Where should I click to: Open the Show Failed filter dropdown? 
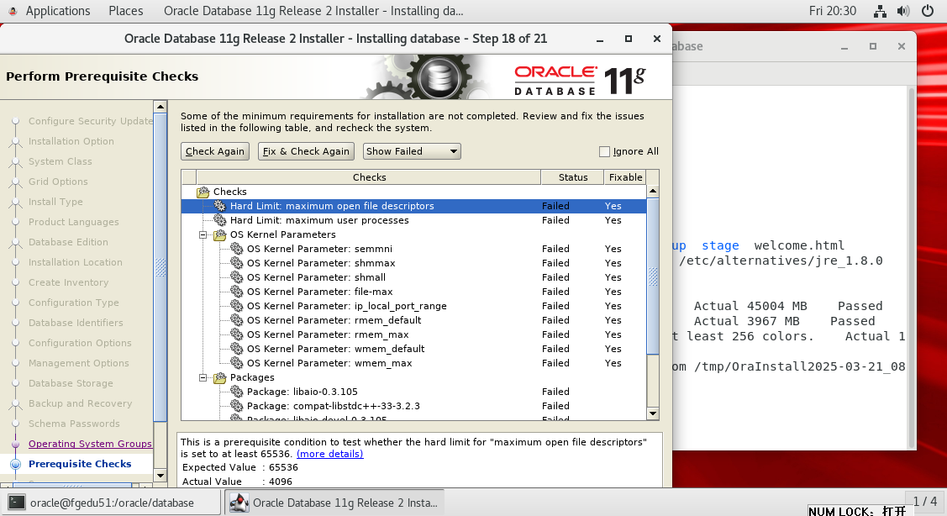412,151
